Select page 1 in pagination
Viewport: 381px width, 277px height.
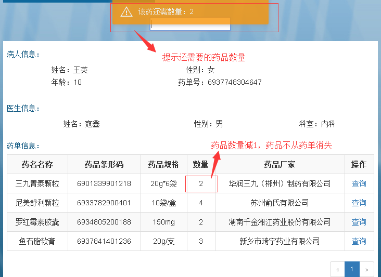coord(352,270)
